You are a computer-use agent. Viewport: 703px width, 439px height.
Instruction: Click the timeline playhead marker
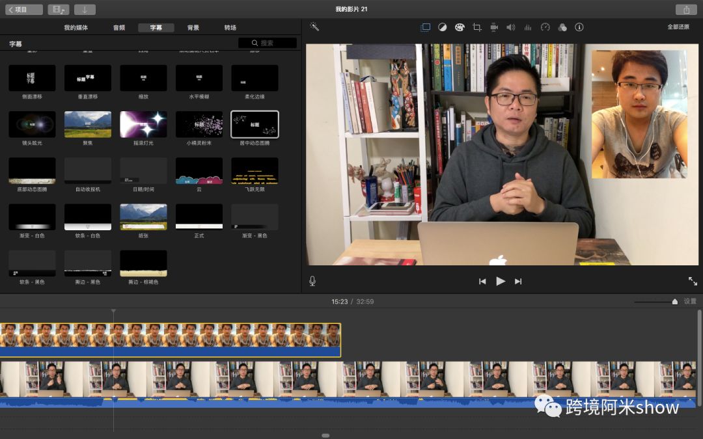coord(113,311)
